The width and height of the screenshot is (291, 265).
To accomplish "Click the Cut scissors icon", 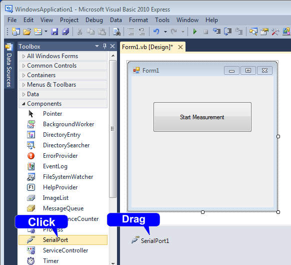I will pyautogui.click(x=79, y=32).
